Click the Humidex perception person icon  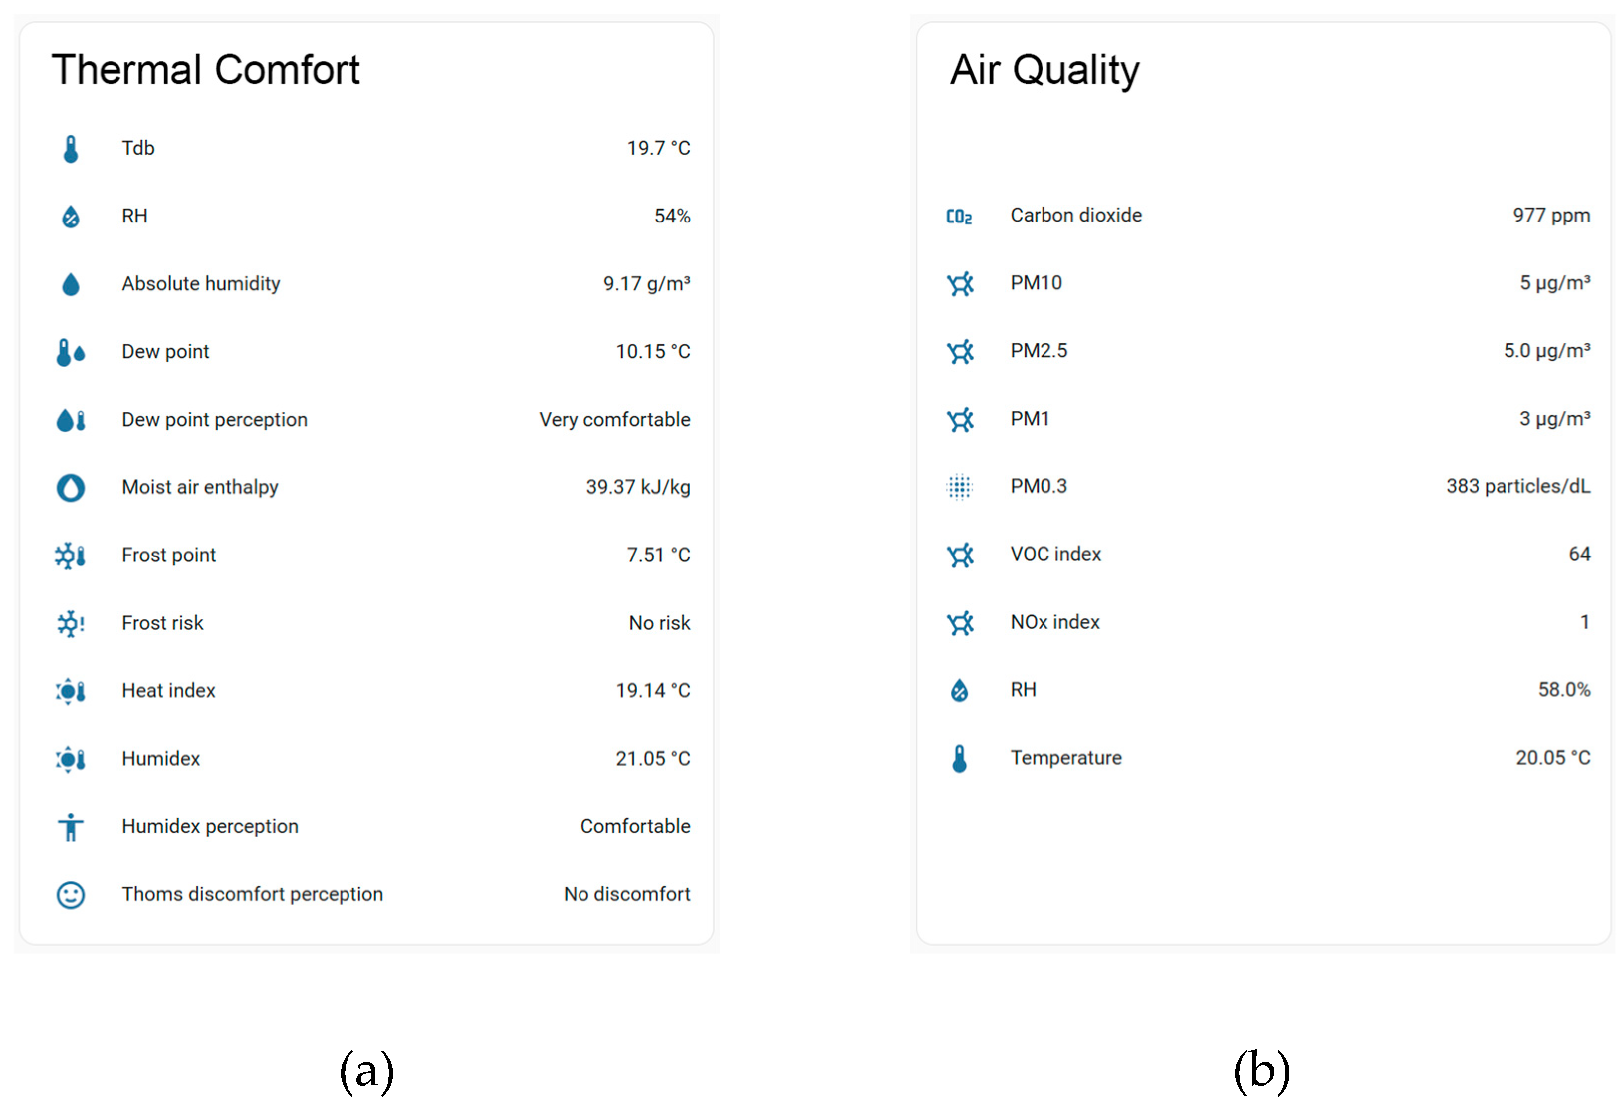coord(70,827)
